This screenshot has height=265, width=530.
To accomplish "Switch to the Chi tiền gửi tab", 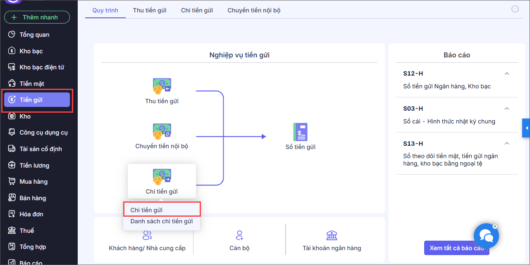I will pyautogui.click(x=197, y=10).
